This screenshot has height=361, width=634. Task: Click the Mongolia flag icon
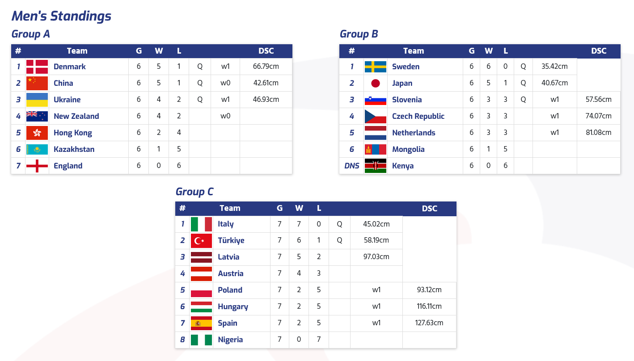coord(375,149)
